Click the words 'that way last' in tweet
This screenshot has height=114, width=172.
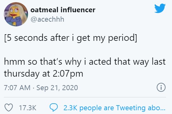[x=140, y=62]
